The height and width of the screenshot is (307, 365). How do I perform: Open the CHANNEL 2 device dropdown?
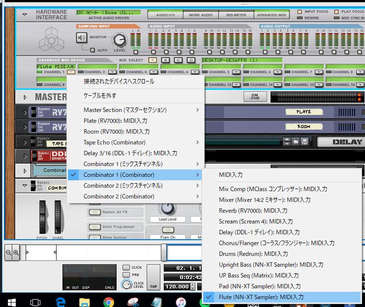tap(113, 72)
